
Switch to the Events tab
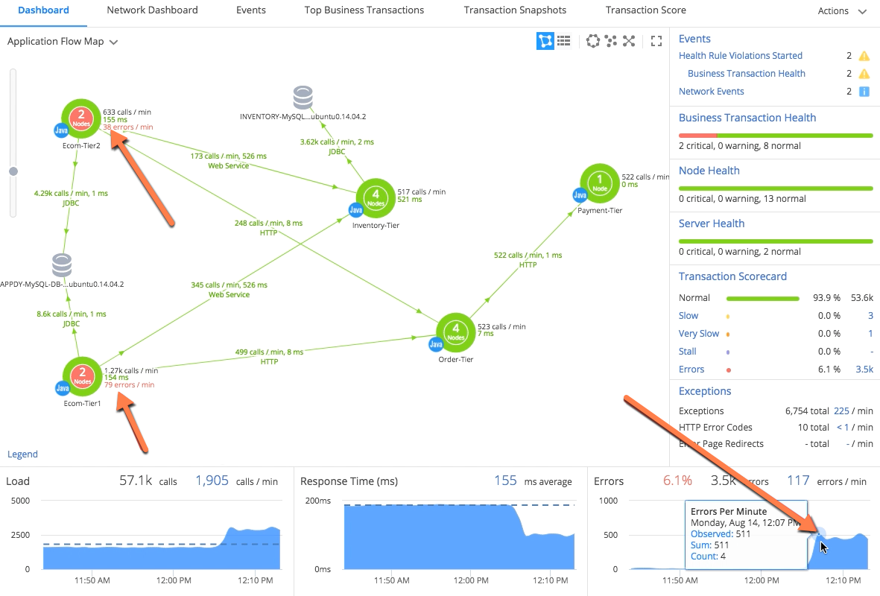pos(251,10)
